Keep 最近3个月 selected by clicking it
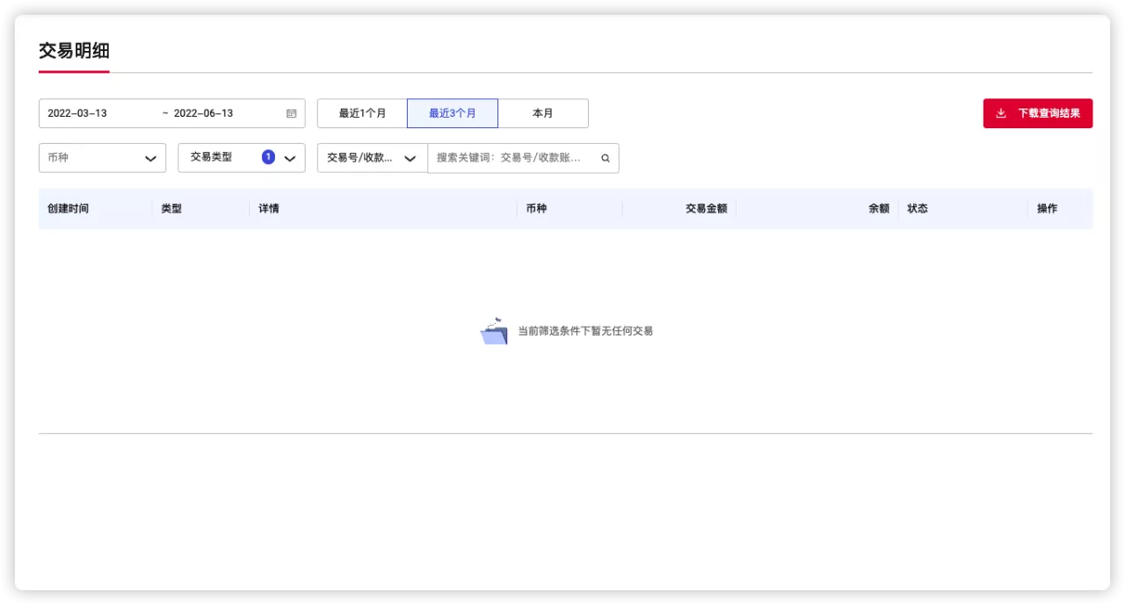The height and width of the screenshot is (605, 1125). point(452,113)
